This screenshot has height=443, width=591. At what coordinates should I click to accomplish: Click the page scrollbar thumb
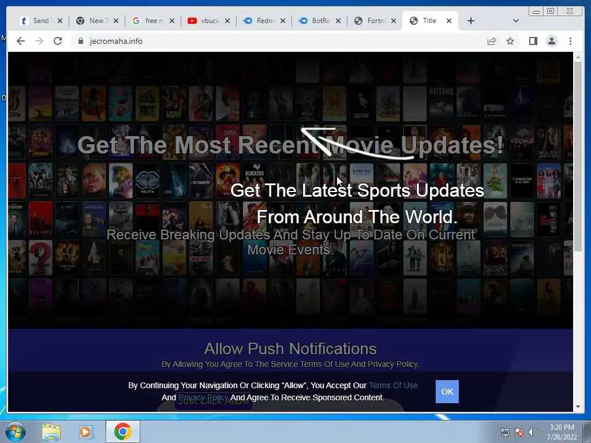[x=578, y=156]
